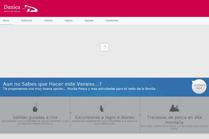Click the lake fisherman icon above Excursiones
Viewport: 209px width, 139px height.
click(104, 107)
